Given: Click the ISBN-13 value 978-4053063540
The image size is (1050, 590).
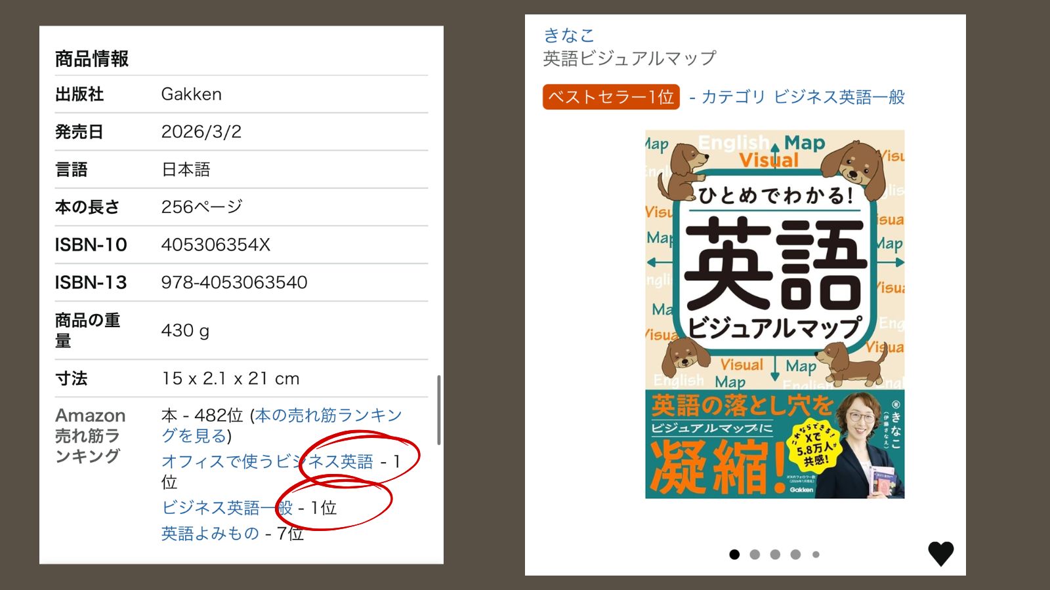Looking at the screenshot, I should click(x=234, y=283).
